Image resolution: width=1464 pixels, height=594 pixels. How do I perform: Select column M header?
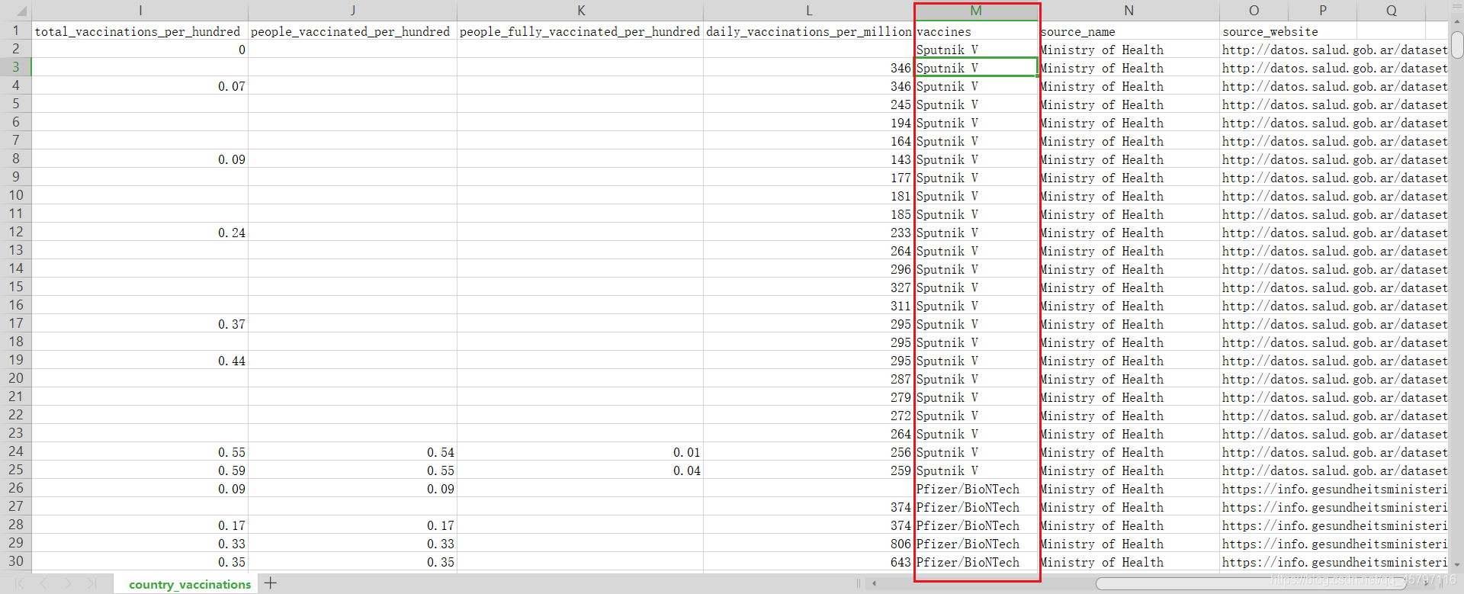[x=976, y=11]
